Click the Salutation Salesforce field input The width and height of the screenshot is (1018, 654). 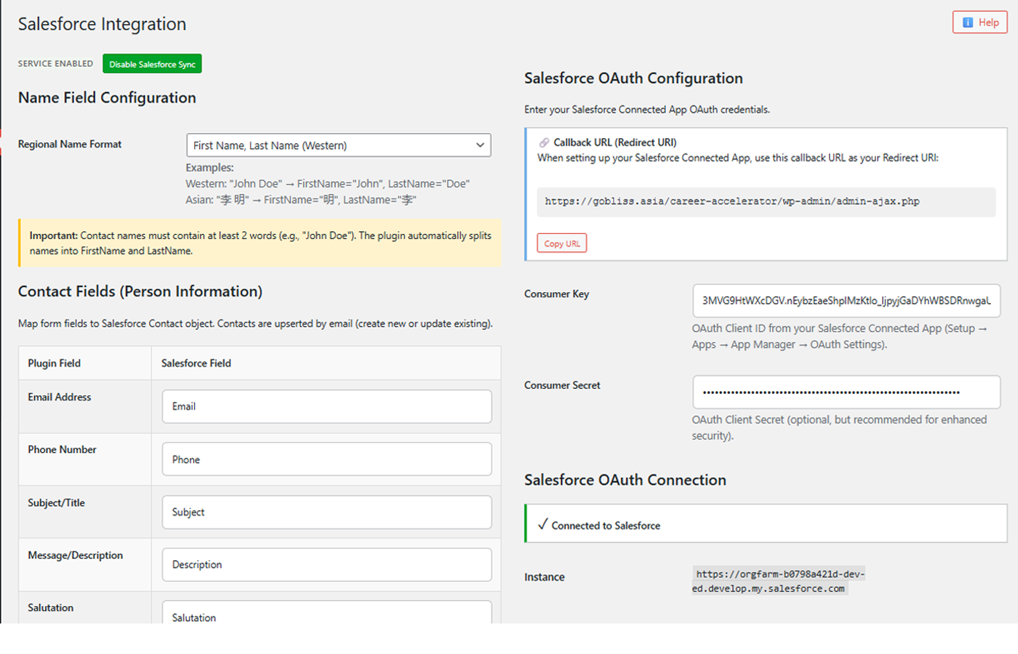[326, 613]
